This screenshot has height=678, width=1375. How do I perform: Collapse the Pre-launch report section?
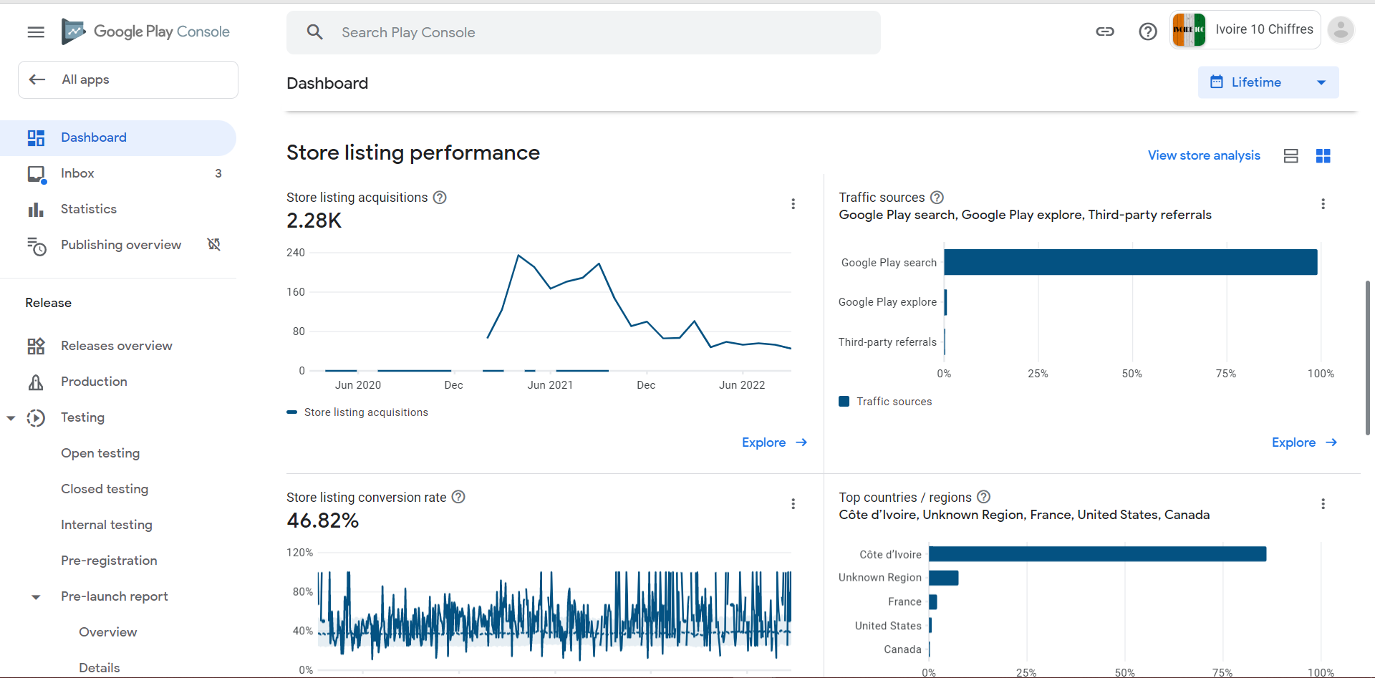(x=36, y=597)
